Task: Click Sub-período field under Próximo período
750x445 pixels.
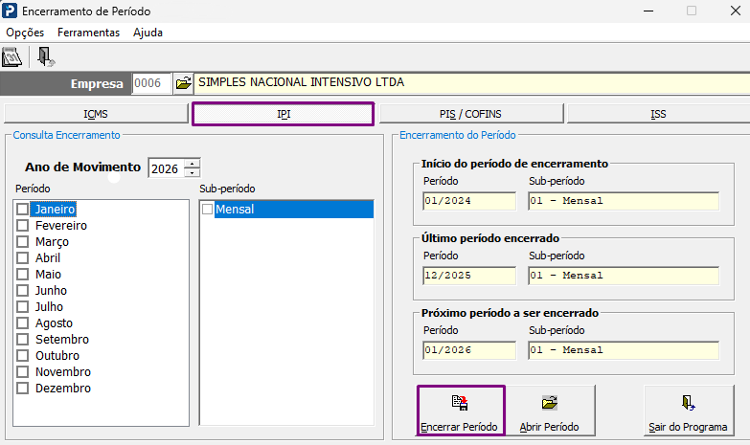Action: tap(624, 350)
